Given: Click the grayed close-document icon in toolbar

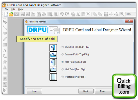Looking at the screenshot, I should pyautogui.click(x=17, y=14).
